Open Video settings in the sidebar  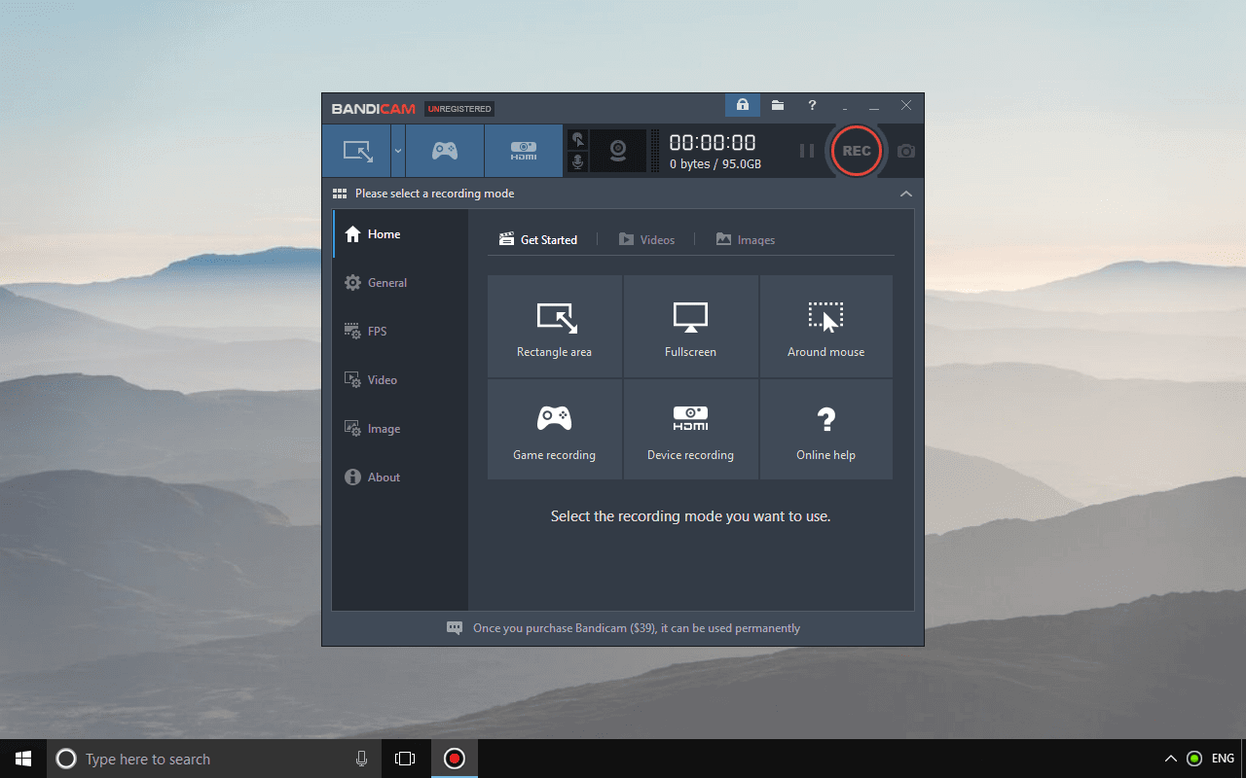[x=400, y=380]
